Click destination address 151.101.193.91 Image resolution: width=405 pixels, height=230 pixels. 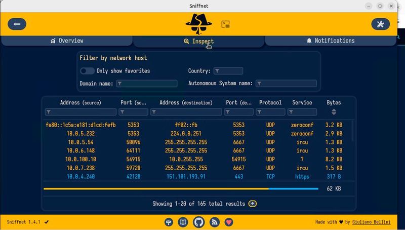coord(186,176)
